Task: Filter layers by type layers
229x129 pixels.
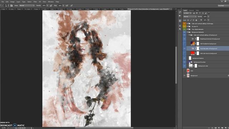Action: tap(200, 13)
